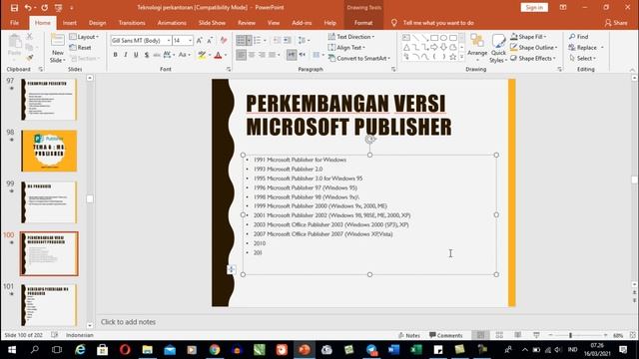Viewport: 639px width, 359px height.
Task: Switch to the Animations tab
Action: (172, 23)
